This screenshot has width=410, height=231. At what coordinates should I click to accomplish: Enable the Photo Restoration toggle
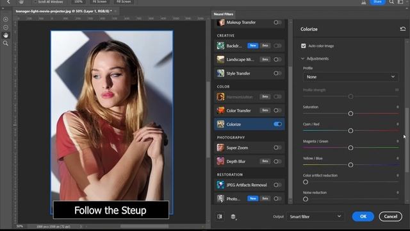coord(277,198)
